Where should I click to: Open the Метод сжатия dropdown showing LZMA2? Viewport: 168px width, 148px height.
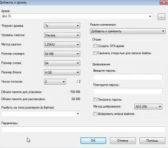click(62, 44)
